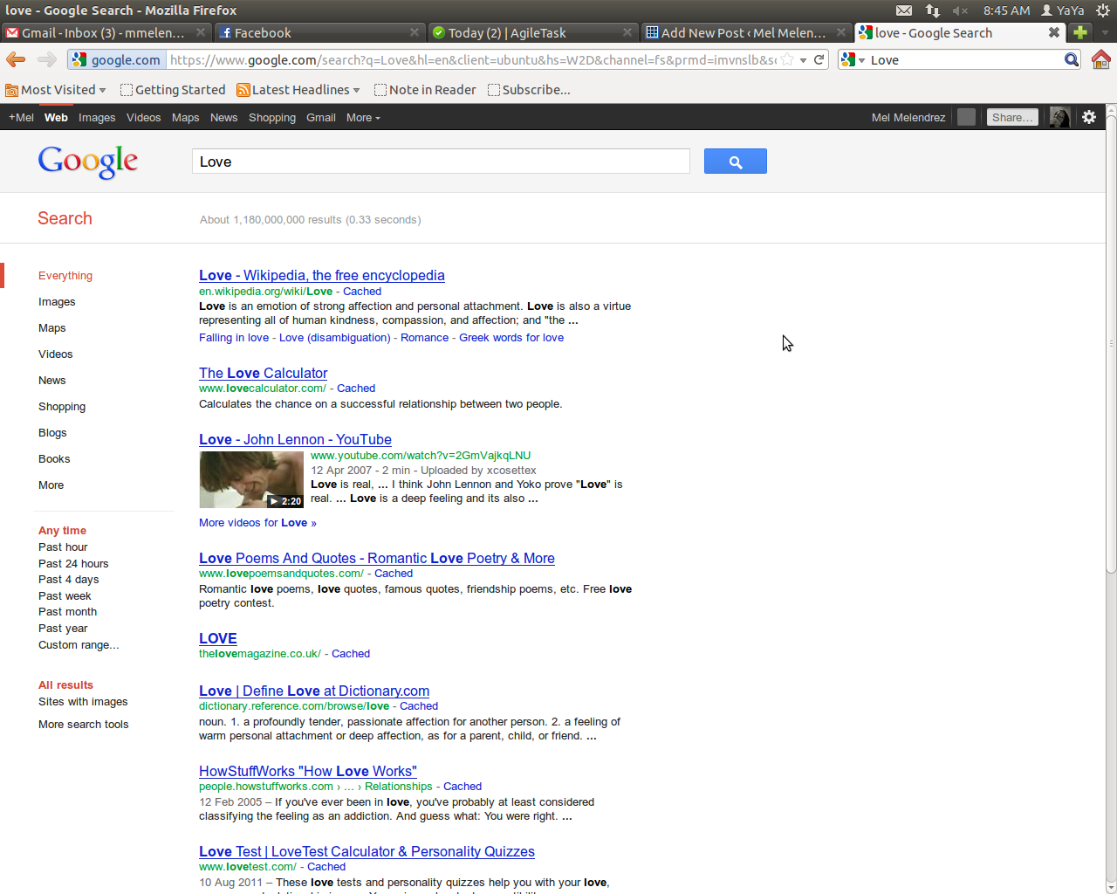Filter results by Custom range...
The image size is (1117, 894).
tap(79, 644)
